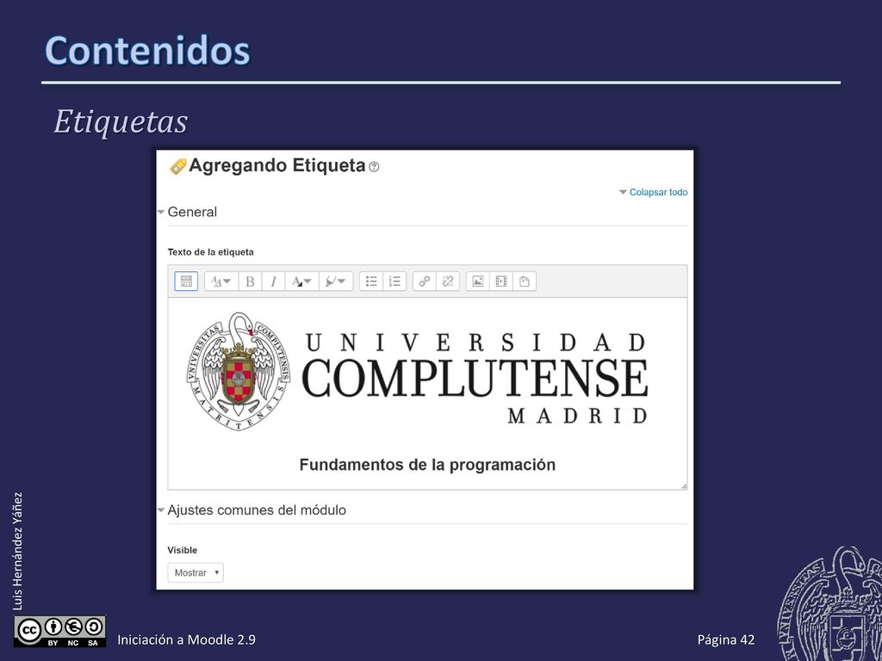
Task: Open help icon next to Agregando Etiqueta
Action: pyautogui.click(x=374, y=167)
